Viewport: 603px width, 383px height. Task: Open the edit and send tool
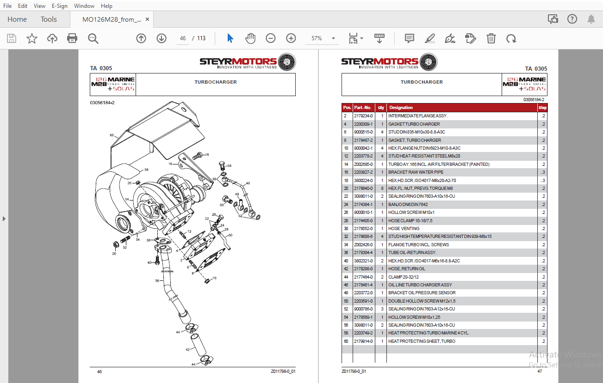pos(471,38)
